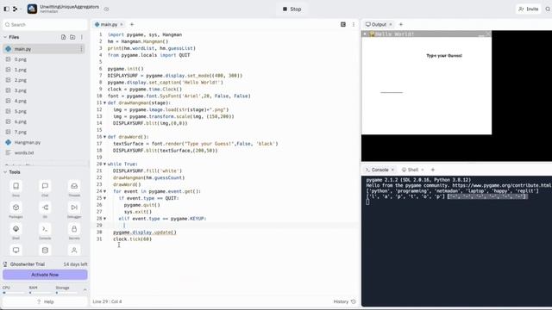The width and height of the screenshot is (552, 310).
Task: Collapse the if event.type block at line 25
Action: click(x=104, y=198)
